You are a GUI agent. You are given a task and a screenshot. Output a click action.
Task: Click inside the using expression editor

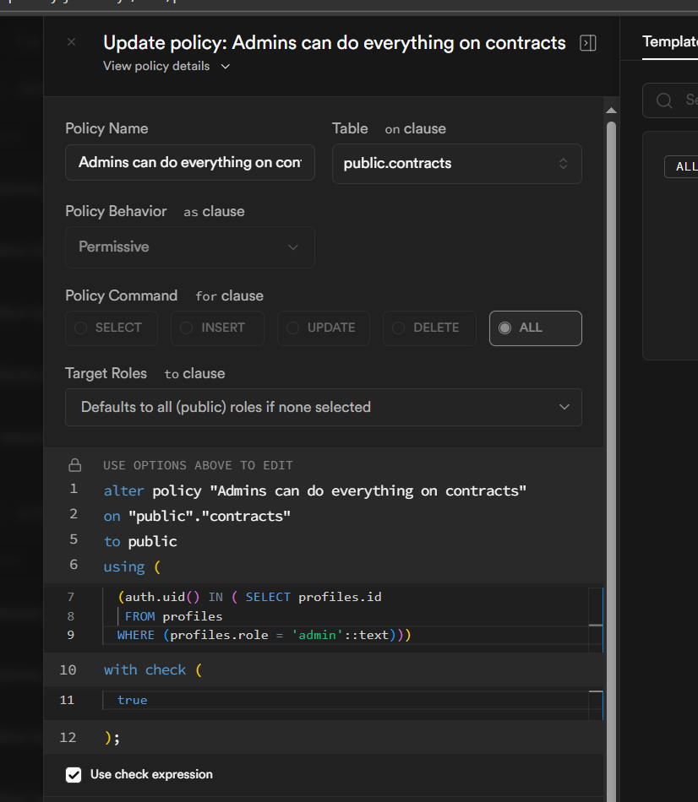[338, 616]
